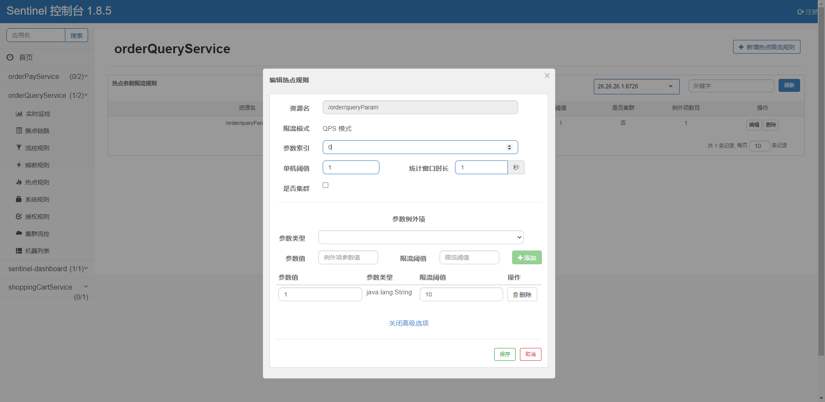
Task: Click 参数索引 number stepper arrows
Action: pos(509,147)
